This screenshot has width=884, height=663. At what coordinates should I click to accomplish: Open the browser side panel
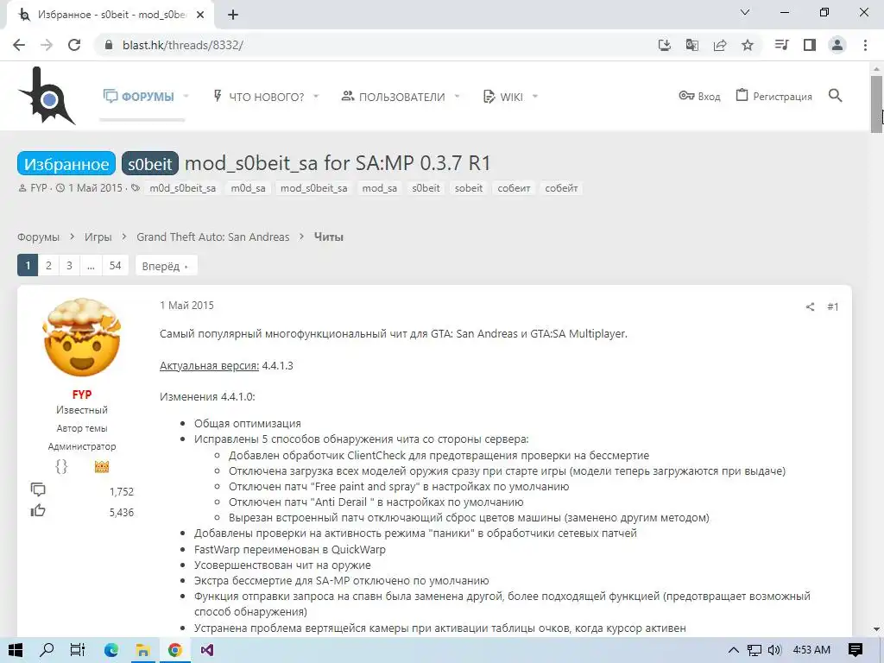pos(810,45)
